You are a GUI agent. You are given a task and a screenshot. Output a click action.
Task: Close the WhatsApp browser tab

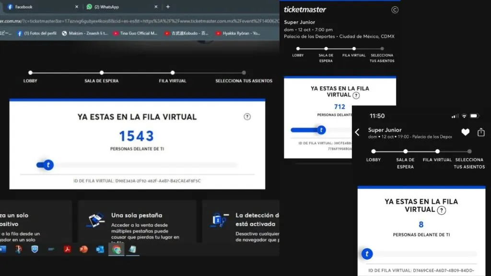(156, 7)
